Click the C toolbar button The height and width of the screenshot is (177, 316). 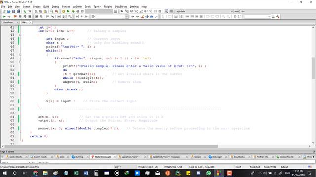click(x=239, y=16)
